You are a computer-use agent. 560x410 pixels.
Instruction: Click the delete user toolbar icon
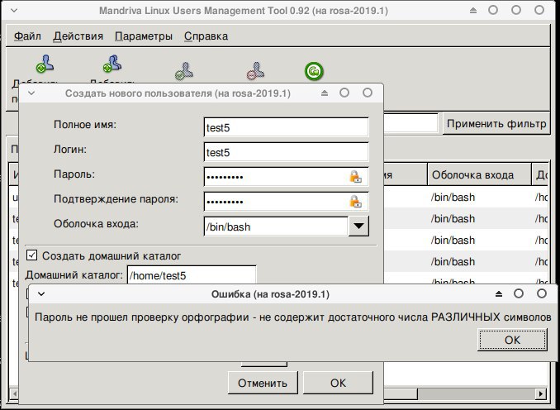(x=256, y=71)
